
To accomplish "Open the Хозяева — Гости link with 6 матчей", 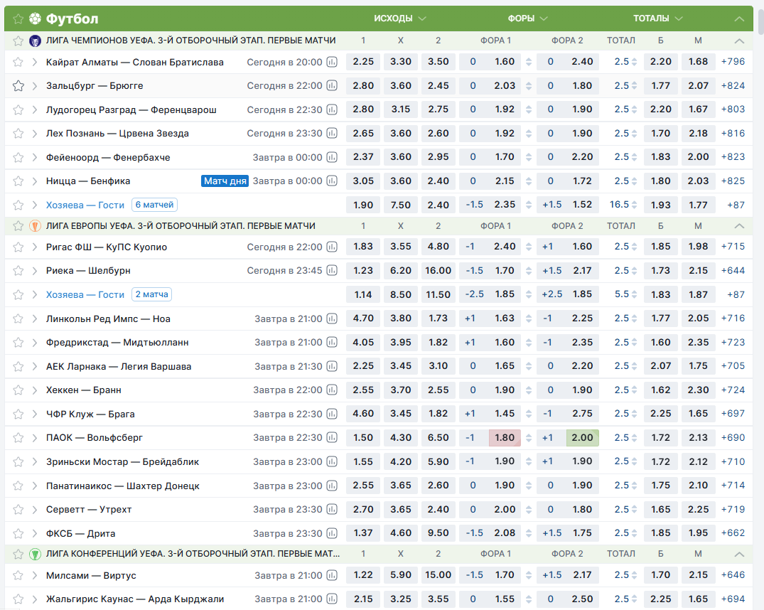I will (x=85, y=205).
